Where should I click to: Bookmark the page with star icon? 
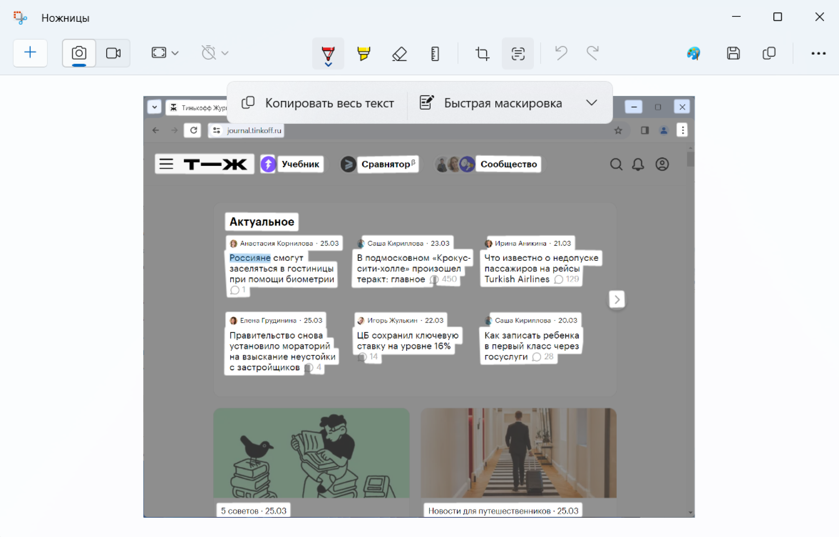click(x=618, y=130)
